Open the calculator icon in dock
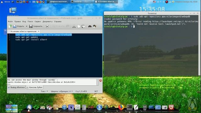Image resolution: width=201 pixels, height=113 pixels. click(84, 107)
